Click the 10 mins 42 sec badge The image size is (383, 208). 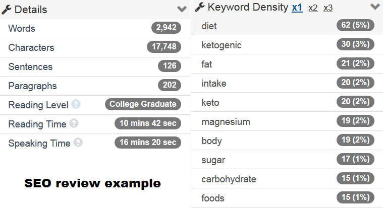(147, 124)
